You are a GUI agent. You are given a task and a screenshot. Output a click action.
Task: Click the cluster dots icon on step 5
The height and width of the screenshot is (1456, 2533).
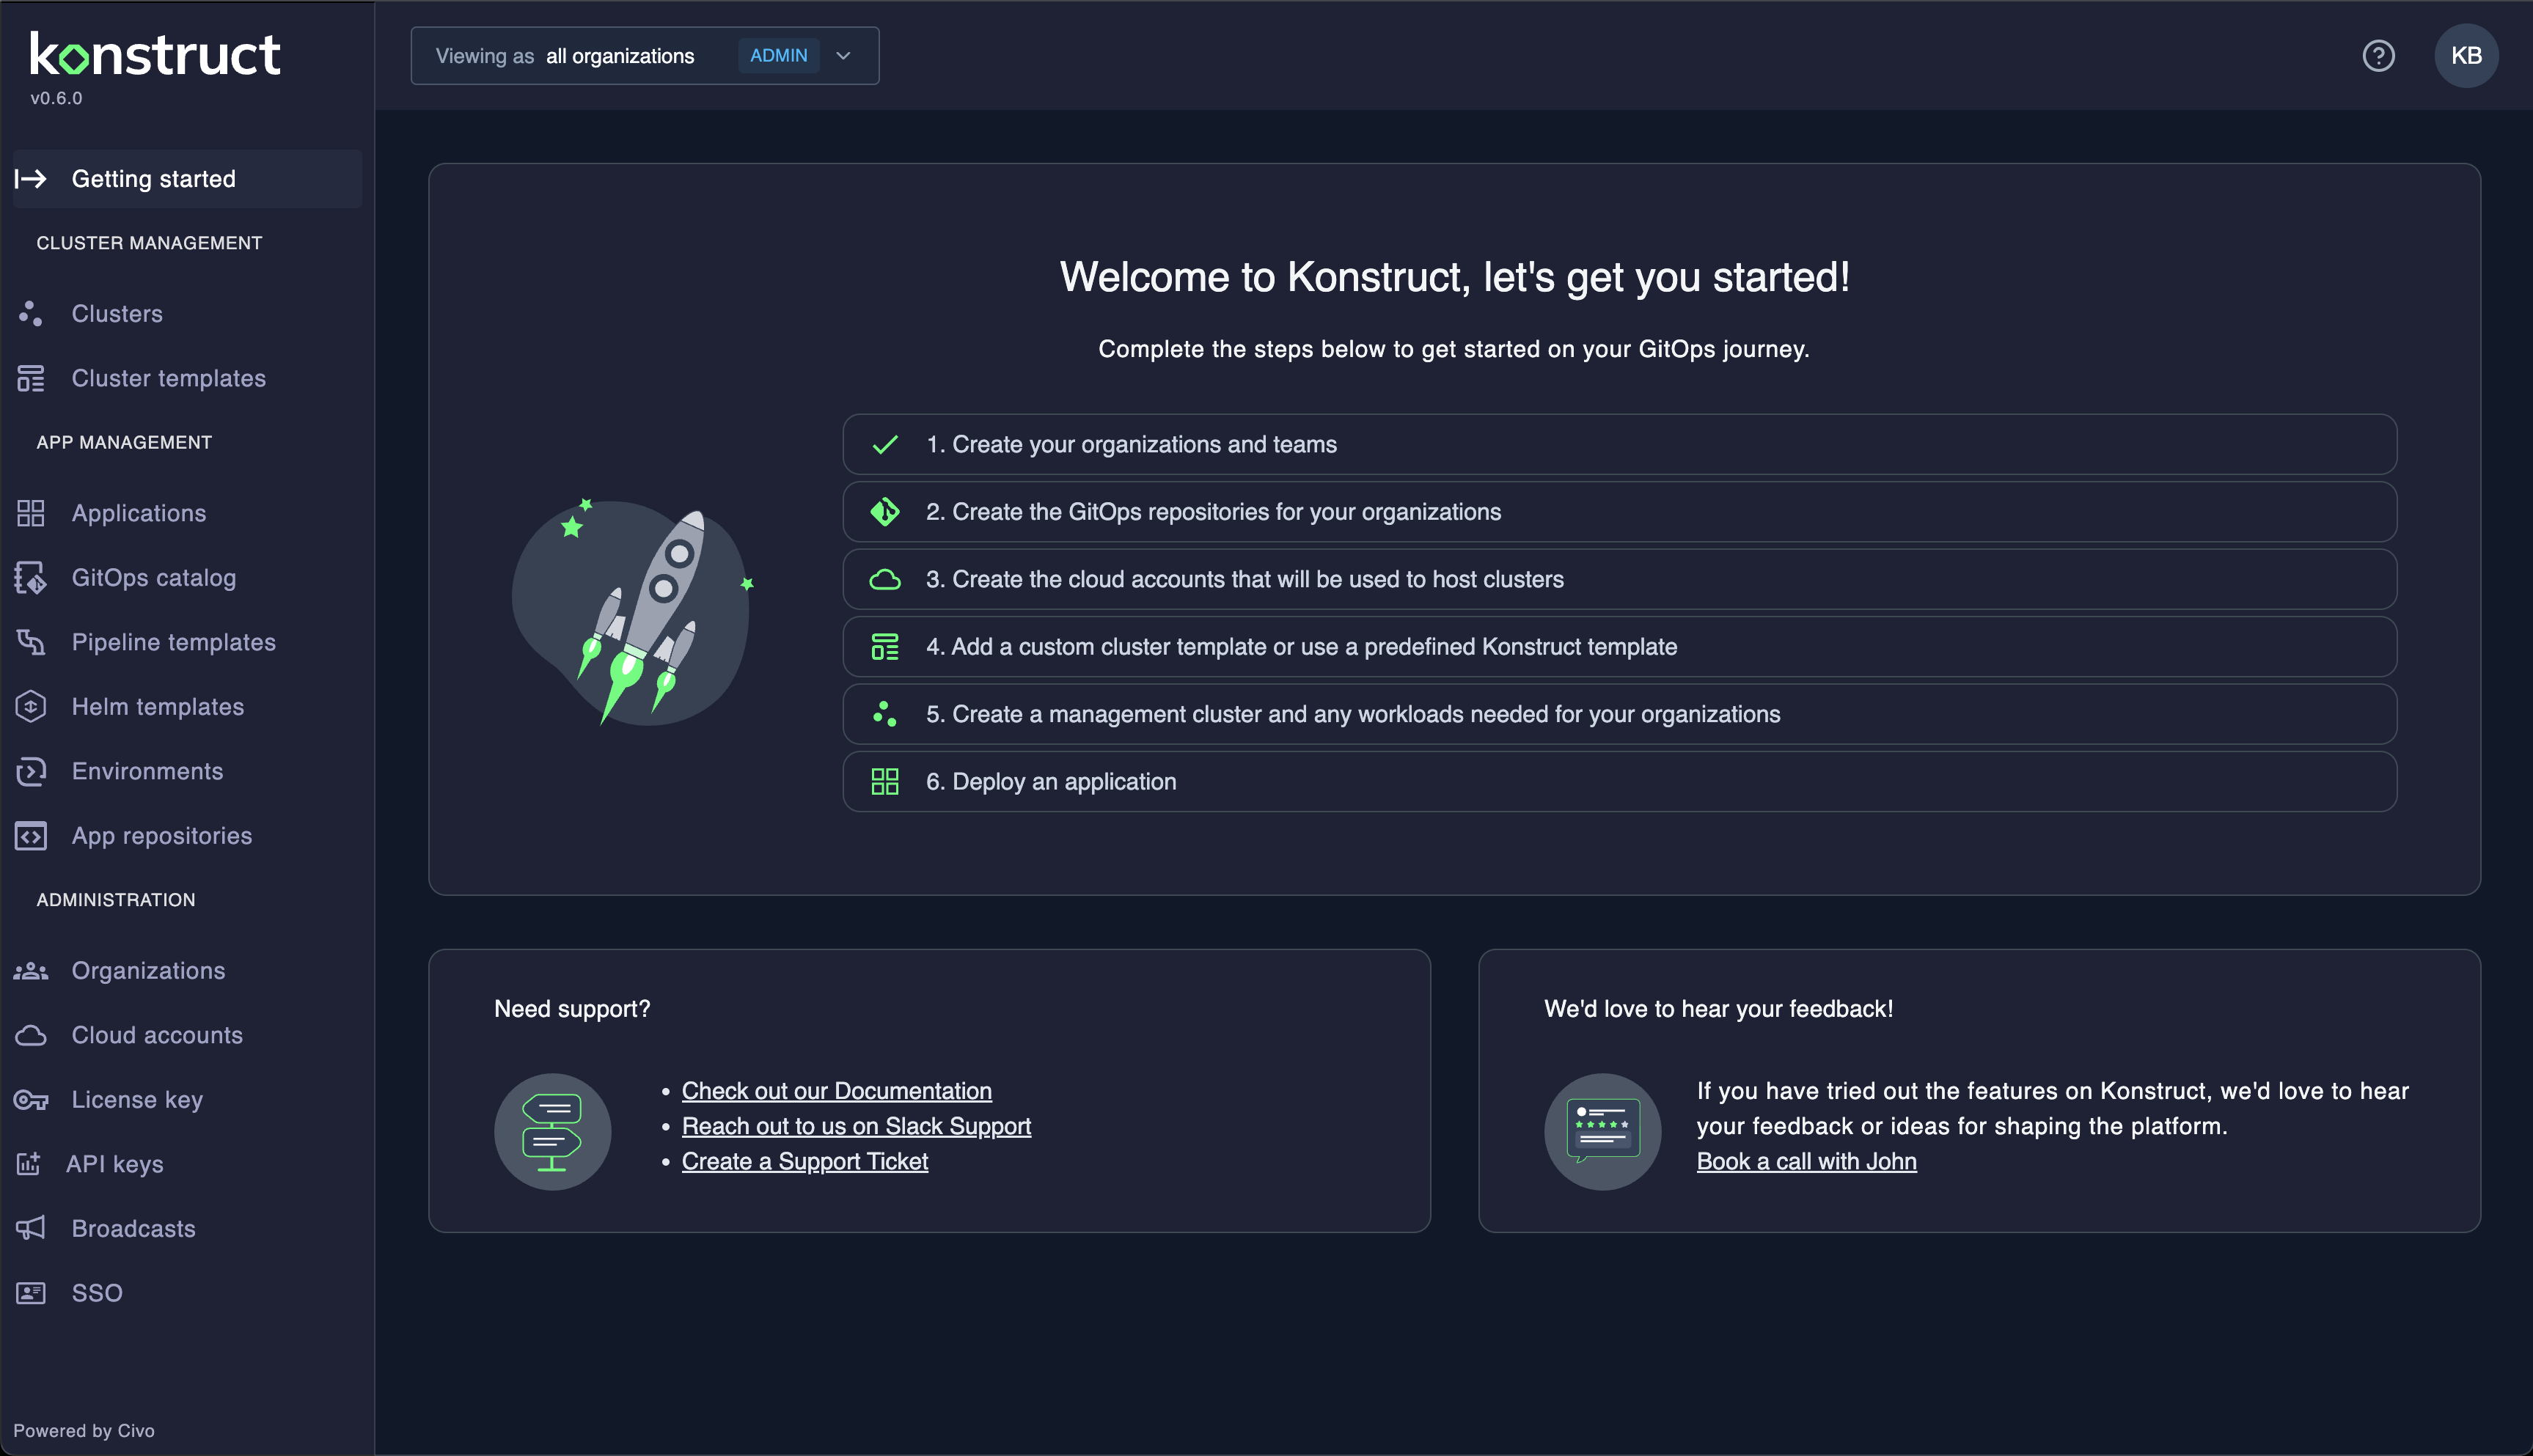click(885, 714)
